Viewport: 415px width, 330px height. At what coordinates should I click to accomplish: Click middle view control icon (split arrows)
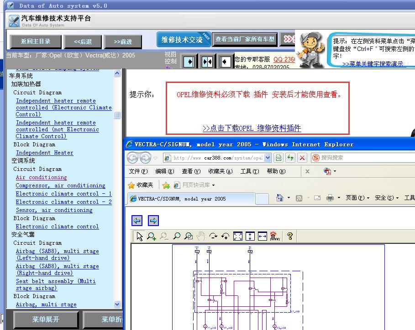point(207,62)
